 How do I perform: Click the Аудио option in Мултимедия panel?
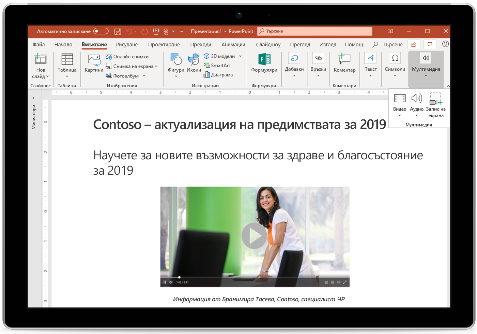pyautogui.click(x=416, y=105)
